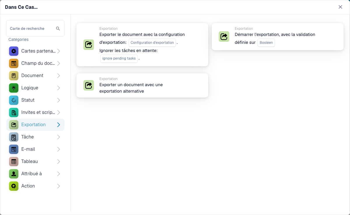Select the Cartes partenaires category label
This screenshot has height=215, width=350.
[x=38, y=51]
